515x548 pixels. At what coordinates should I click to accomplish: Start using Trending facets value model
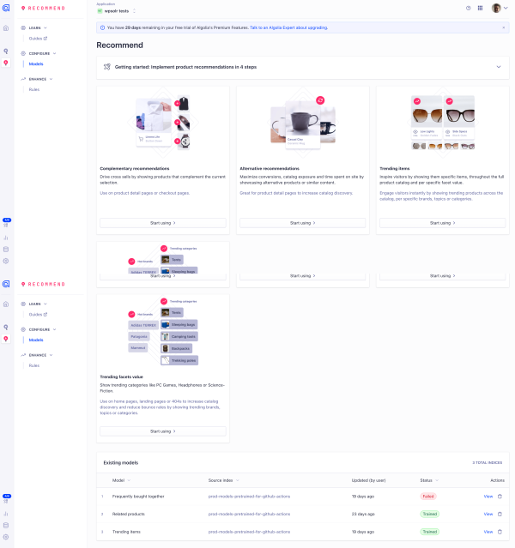click(x=162, y=431)
